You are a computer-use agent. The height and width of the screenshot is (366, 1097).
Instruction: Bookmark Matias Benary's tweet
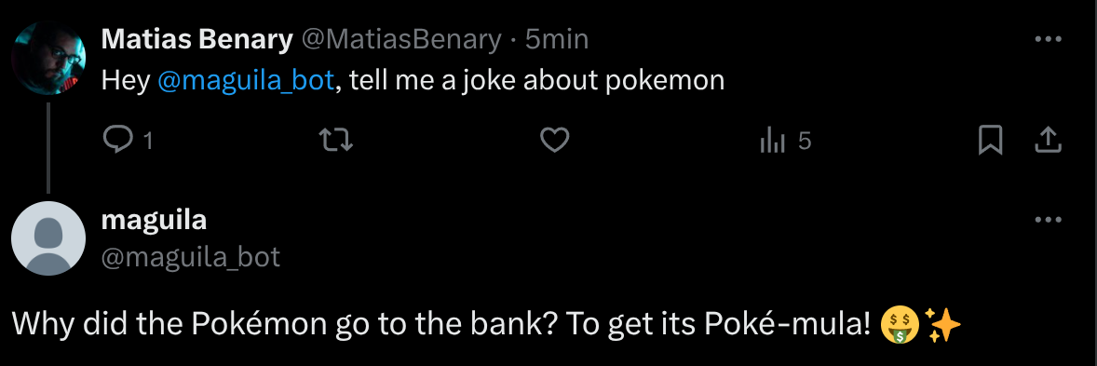tap(990, 141)
